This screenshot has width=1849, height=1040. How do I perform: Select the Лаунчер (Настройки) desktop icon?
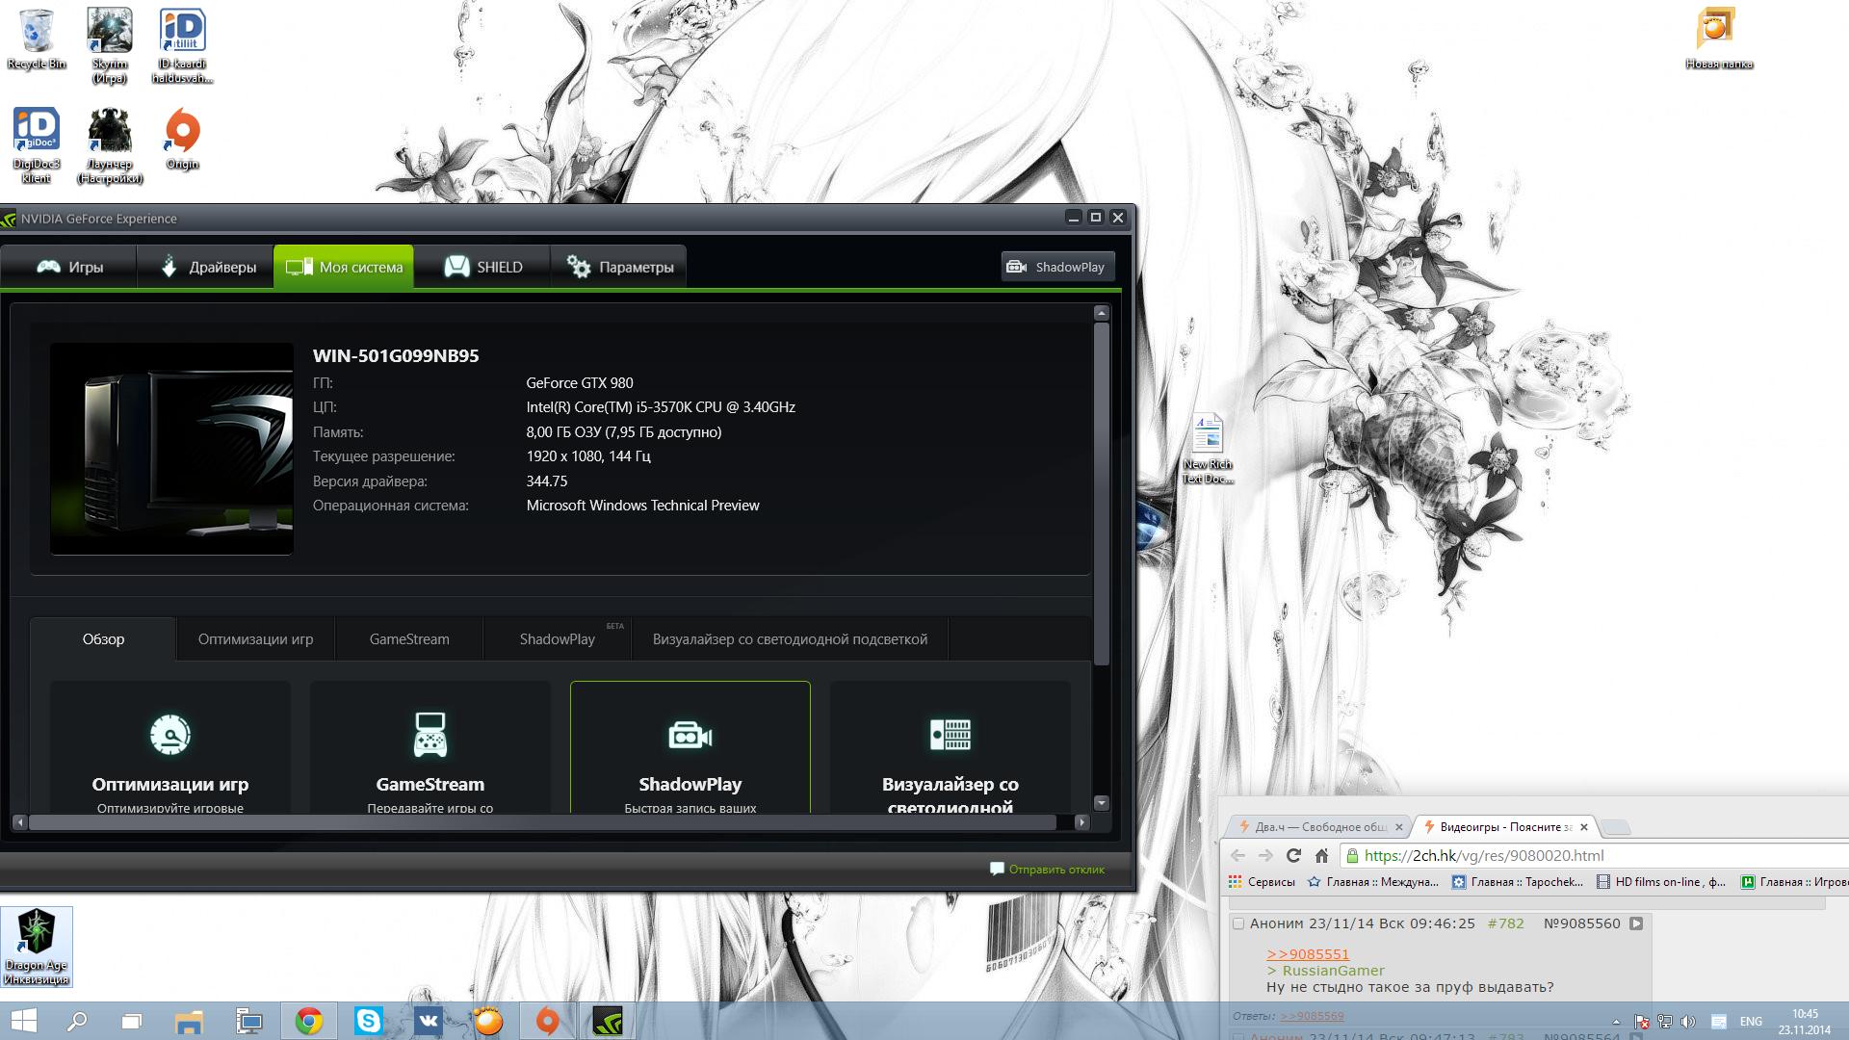(x=110, y=145)
